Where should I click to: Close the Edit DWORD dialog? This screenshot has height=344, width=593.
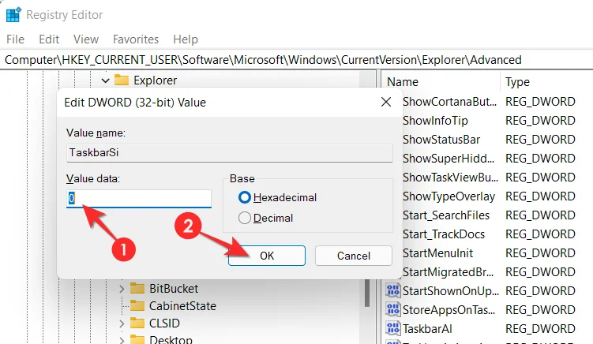(x=386, y=102)
